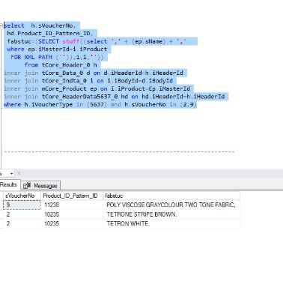Screen dimensions: 283x296
Task: Collapse the query outline toggle beside select
Action: click(1, 25)
